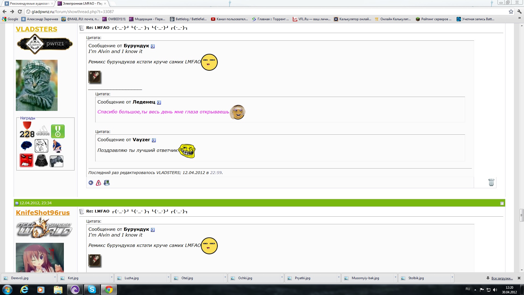Click the Все загрузки link
Image resolution: width=524 pixels, height=295 pixels.
(502, 278)
